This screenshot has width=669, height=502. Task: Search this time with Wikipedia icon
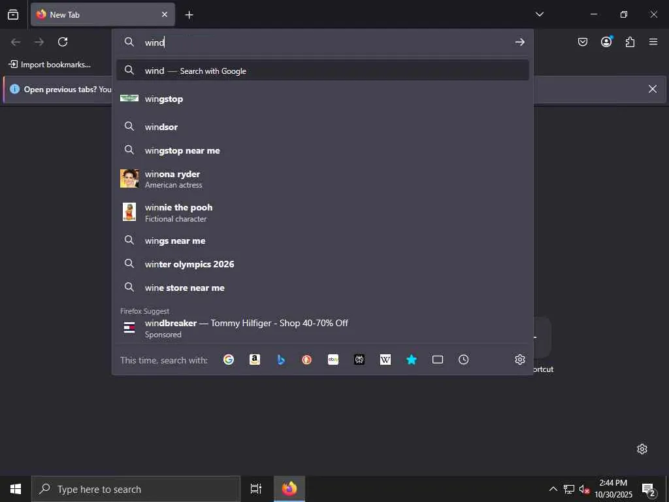(x=385, y=360)
